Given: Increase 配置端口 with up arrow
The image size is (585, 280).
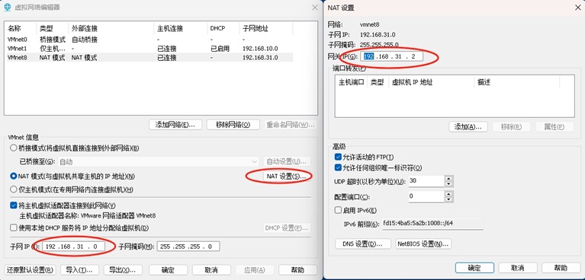Looking at the screenshot, I should tap(448, 193).
